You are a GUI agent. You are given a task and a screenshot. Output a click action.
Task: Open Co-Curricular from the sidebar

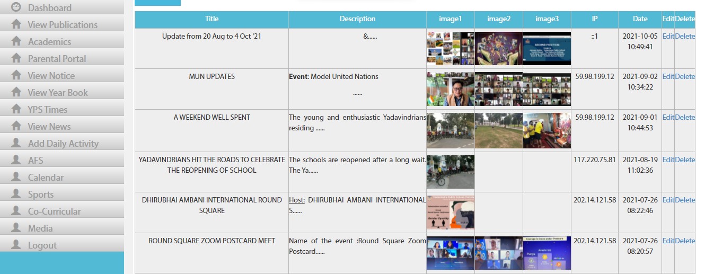(x=54, y=211)
